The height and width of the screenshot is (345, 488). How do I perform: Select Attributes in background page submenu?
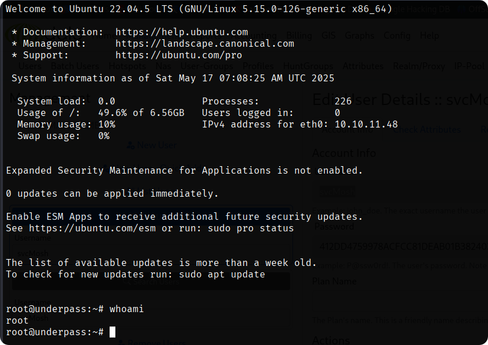pos(363,66)
